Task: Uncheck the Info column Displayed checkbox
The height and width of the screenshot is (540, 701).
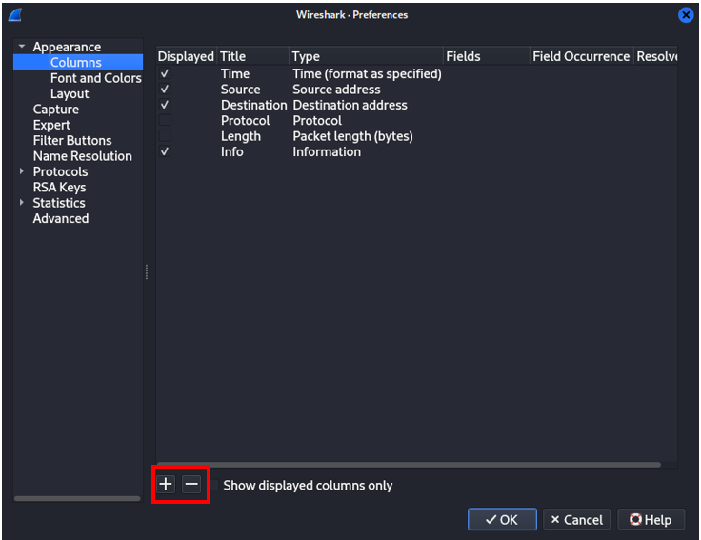Action: pos(165,151)
